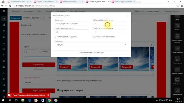
Task: Open the Просмотр menu item
Action: 16,11
